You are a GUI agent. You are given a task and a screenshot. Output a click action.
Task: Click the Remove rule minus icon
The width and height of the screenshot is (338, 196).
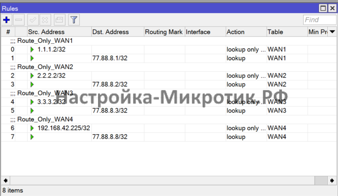19,20
